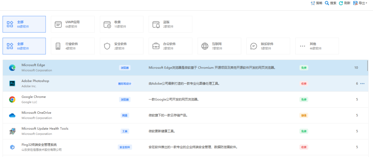Click the install count 6 on Photoshop row

[x=357, y=84]
